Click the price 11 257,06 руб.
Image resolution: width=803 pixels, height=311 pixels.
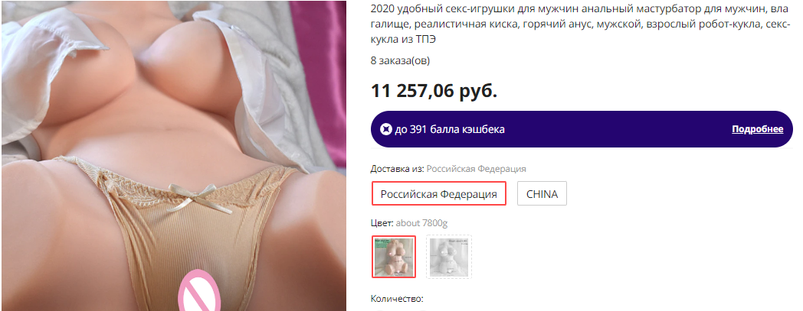point(434,91)
